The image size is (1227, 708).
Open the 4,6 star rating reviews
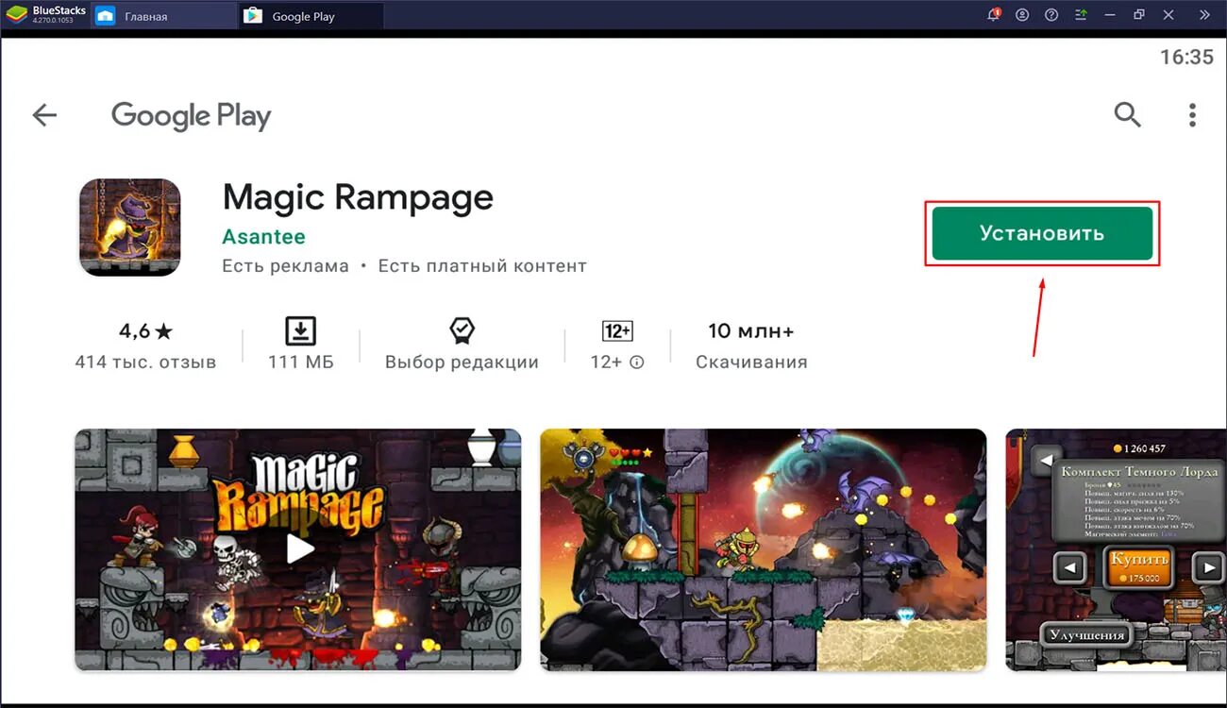tap(145, 331)
